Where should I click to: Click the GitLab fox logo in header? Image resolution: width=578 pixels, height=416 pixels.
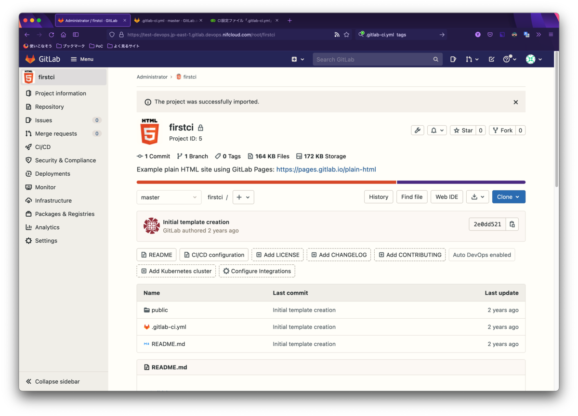(x=30, y=59)
